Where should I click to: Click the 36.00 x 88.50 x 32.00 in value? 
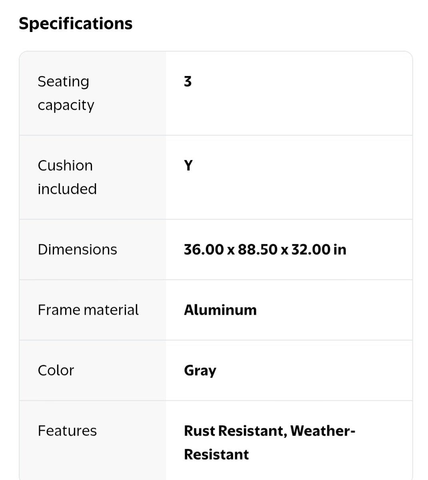265,249
